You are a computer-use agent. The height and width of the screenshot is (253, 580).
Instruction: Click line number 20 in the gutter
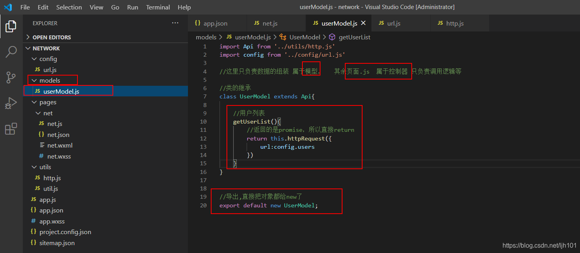[x=203, y=205]
